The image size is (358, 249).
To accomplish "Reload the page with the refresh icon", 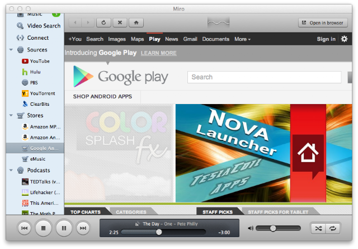I will coord(103,22).
